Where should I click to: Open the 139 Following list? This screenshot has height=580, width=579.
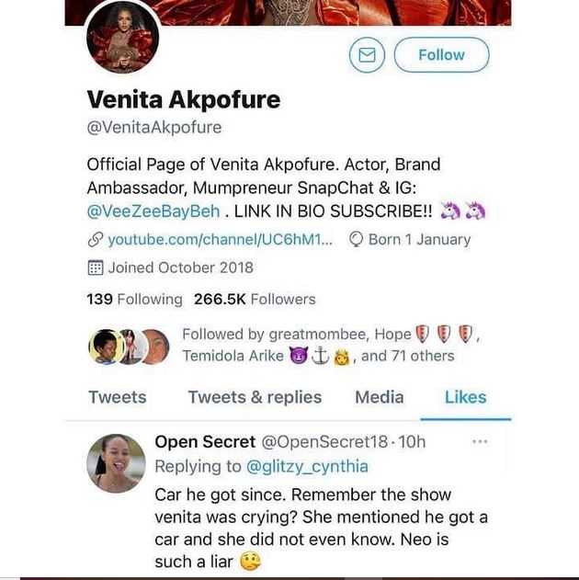point(134,299)
